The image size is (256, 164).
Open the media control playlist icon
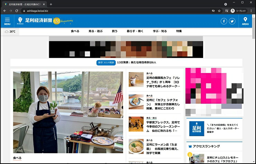pos(227,11)
